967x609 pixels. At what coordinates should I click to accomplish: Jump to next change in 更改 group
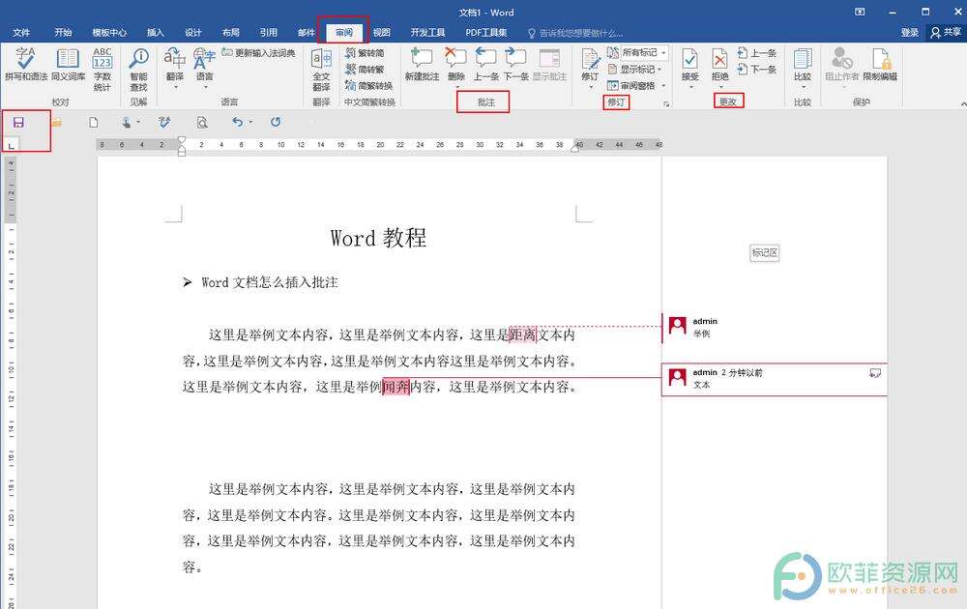point(757,69)
